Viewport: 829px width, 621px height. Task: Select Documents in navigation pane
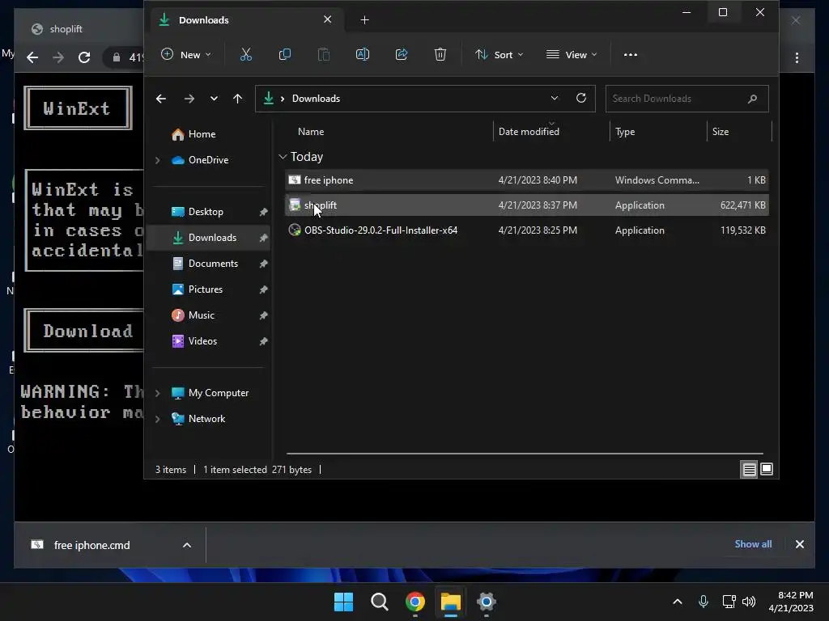[x=213, y=264]
